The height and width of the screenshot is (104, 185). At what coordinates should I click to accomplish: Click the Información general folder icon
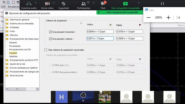[7, 20]
